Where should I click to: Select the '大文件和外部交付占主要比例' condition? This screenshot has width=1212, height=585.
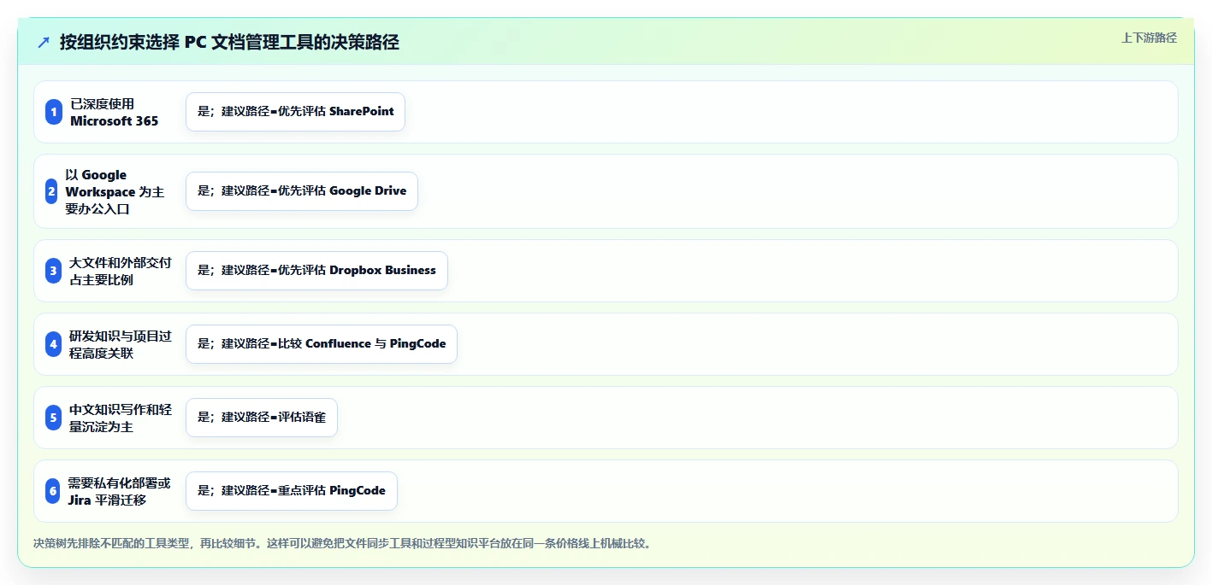[x=120, y=271]
